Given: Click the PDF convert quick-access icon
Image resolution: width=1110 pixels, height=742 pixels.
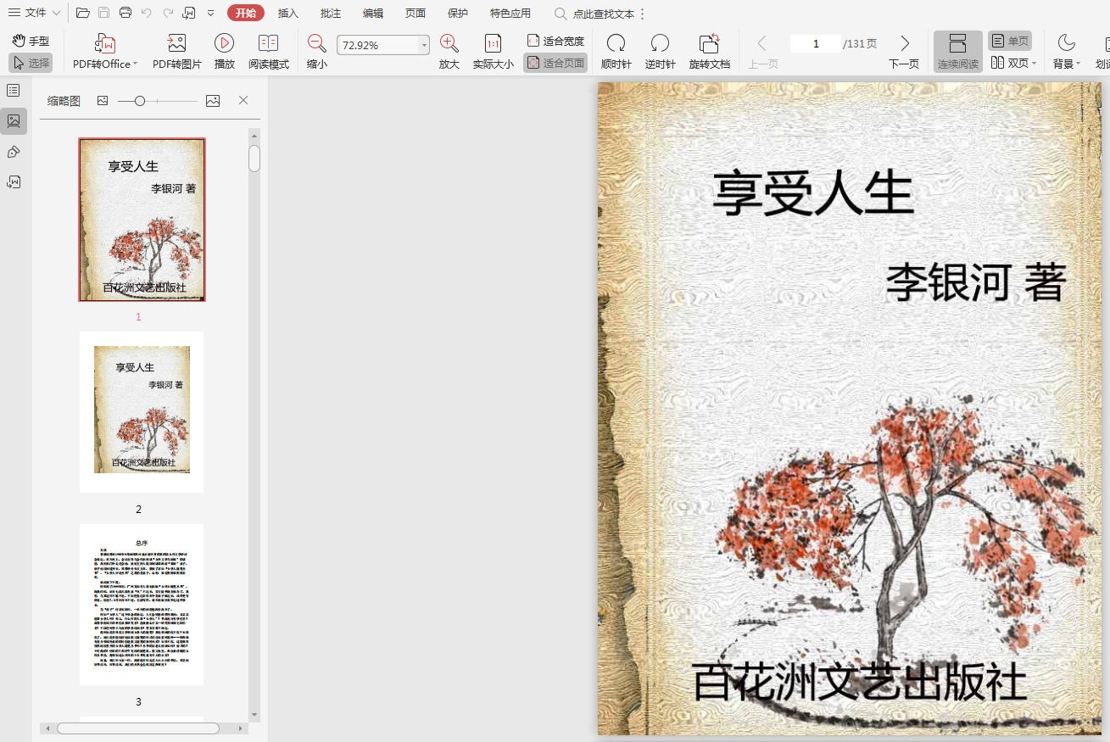Looking at the screenshot, I should click(x=189, y=13).
